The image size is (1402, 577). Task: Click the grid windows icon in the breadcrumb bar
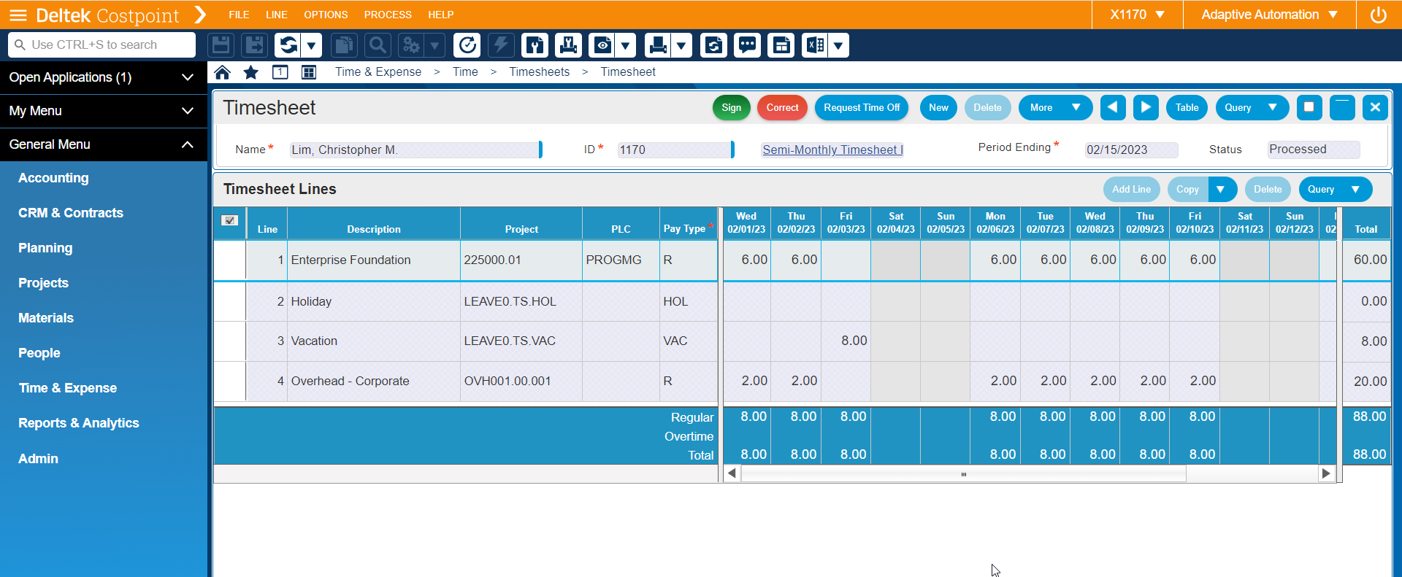(x=309, y=72)
